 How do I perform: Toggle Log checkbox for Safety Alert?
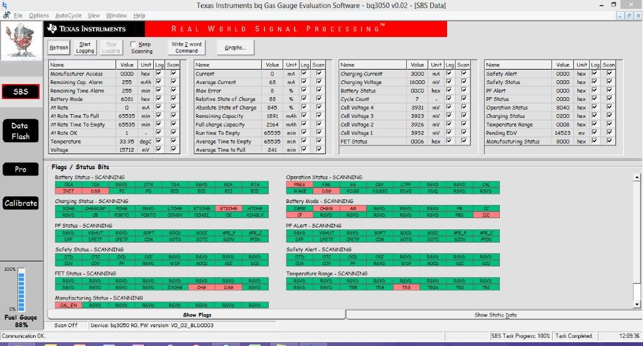pyautogui.click(x=595, y=73)
